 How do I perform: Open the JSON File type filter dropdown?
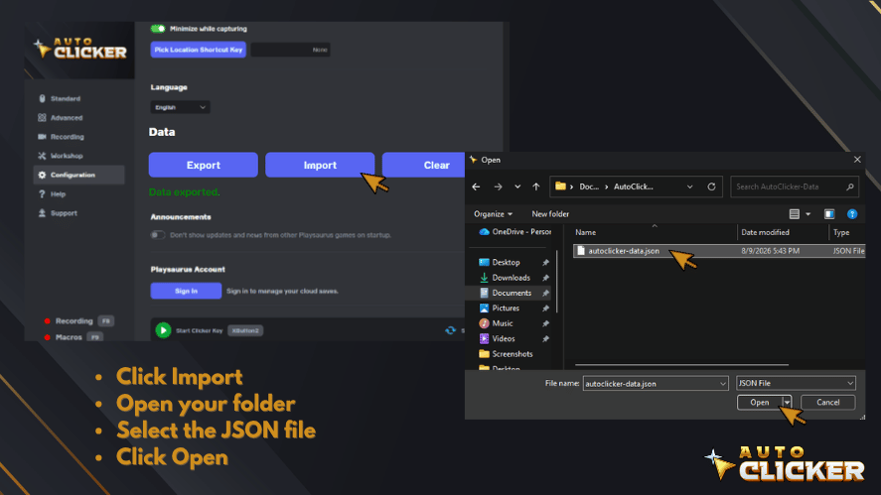click(x=796, y=383)
